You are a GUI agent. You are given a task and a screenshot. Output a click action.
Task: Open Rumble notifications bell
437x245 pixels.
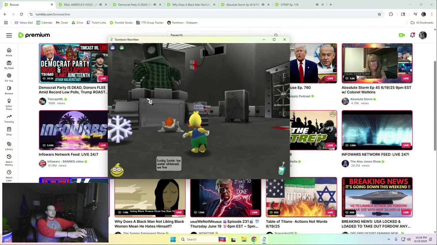[412, 35]
